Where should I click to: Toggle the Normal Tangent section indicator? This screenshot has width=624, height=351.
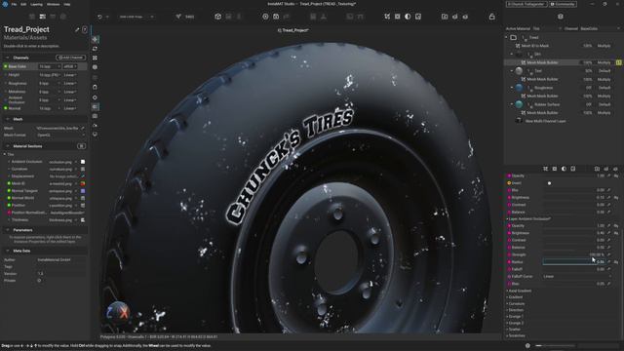[9, 191]
